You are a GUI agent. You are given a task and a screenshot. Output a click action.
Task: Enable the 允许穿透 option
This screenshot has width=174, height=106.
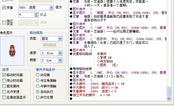[x=4, y=92]
